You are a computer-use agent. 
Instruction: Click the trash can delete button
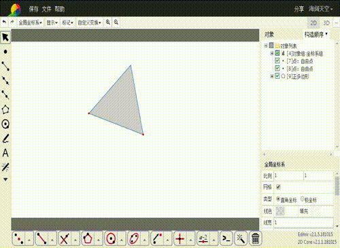coord(255,238)
